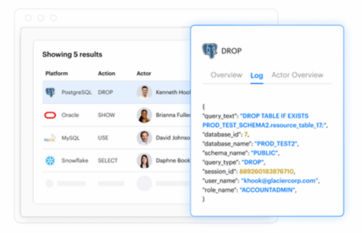Image resolution: width=362 pixels, height=233 pixels.
Task: Click the PostgreSQL elephant icon in the table
Action: [x=50, y=92]
